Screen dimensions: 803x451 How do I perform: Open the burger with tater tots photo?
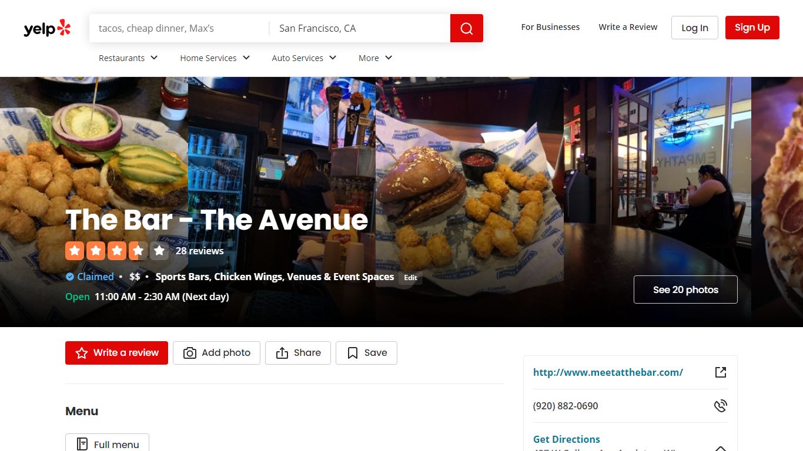[x=470, y=201]
